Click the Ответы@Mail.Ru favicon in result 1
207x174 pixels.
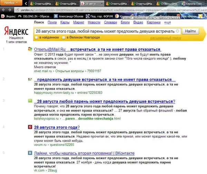pyautogui.click(x=30, y=49)
